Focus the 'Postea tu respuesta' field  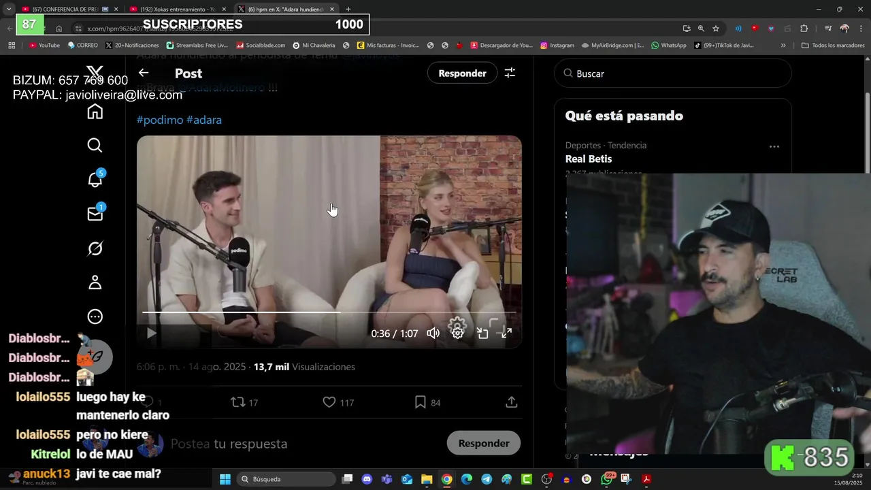click(229, 444)
